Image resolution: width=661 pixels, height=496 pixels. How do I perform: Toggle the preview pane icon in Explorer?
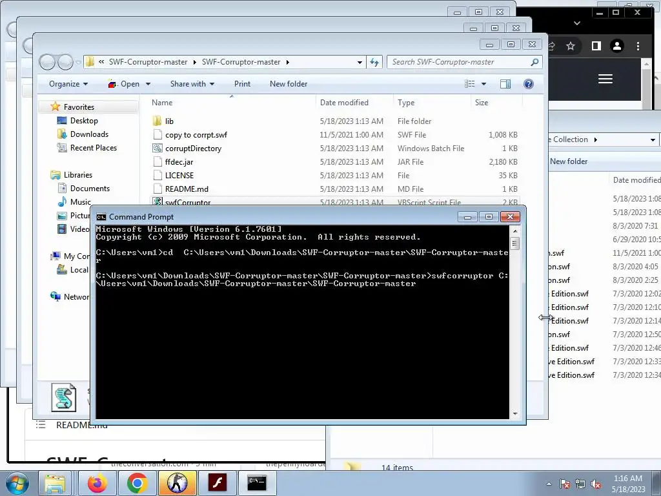tap(505, 84)
